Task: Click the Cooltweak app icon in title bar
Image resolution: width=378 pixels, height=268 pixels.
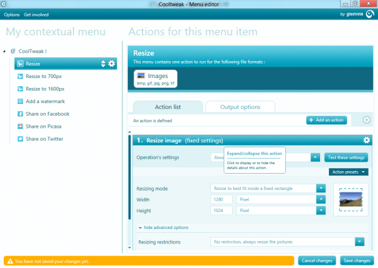Action: tap(4, 4)
